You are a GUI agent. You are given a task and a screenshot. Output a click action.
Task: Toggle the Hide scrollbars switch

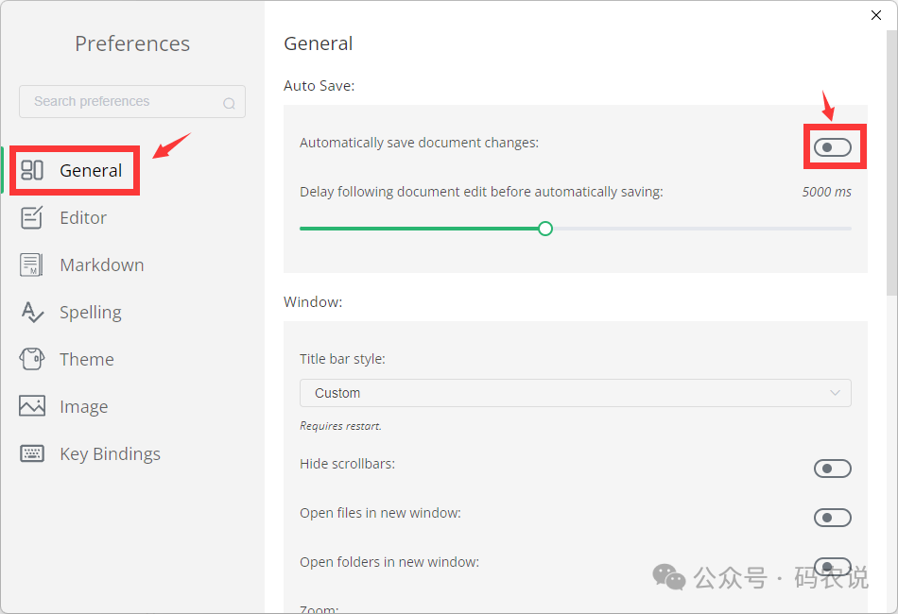click(x=832, y=469)
